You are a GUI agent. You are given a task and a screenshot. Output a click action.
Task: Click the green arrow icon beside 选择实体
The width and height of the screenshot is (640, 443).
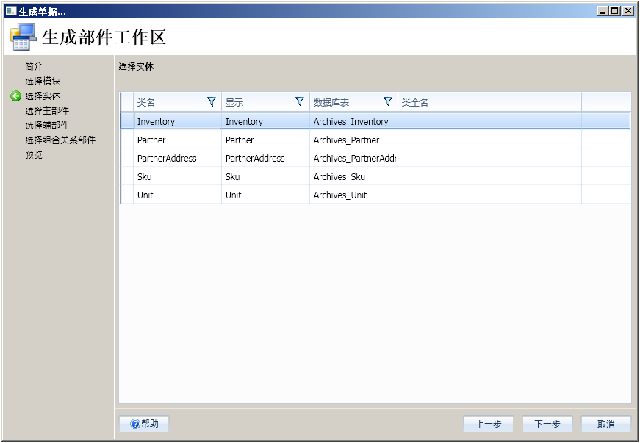[x=16, y=96]
